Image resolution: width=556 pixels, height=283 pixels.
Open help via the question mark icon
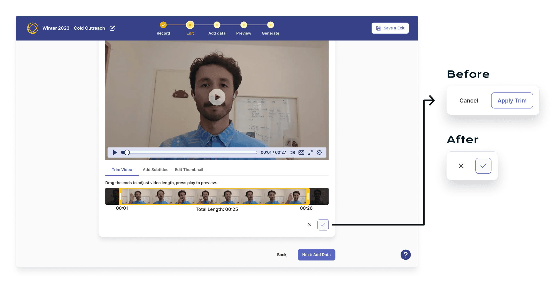tap(406, 255)
